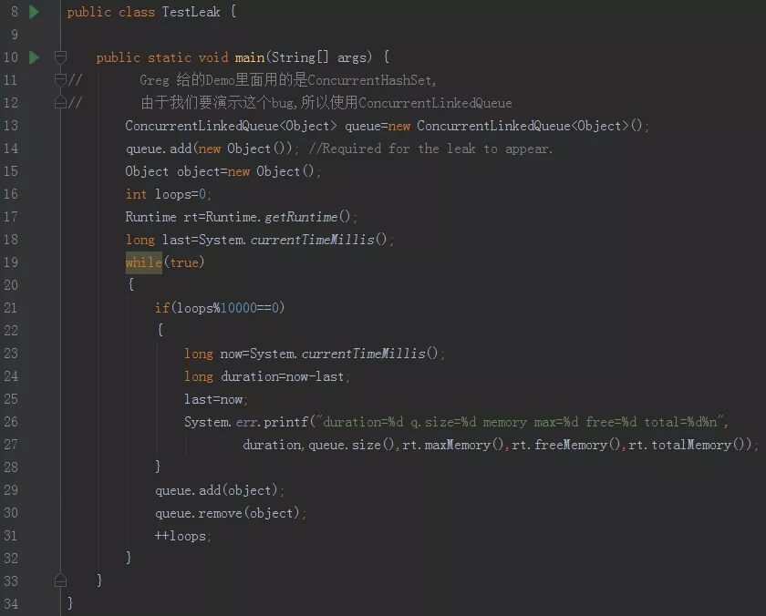
Task: Run main method from line 10 gutter
Action: (34, 57)
